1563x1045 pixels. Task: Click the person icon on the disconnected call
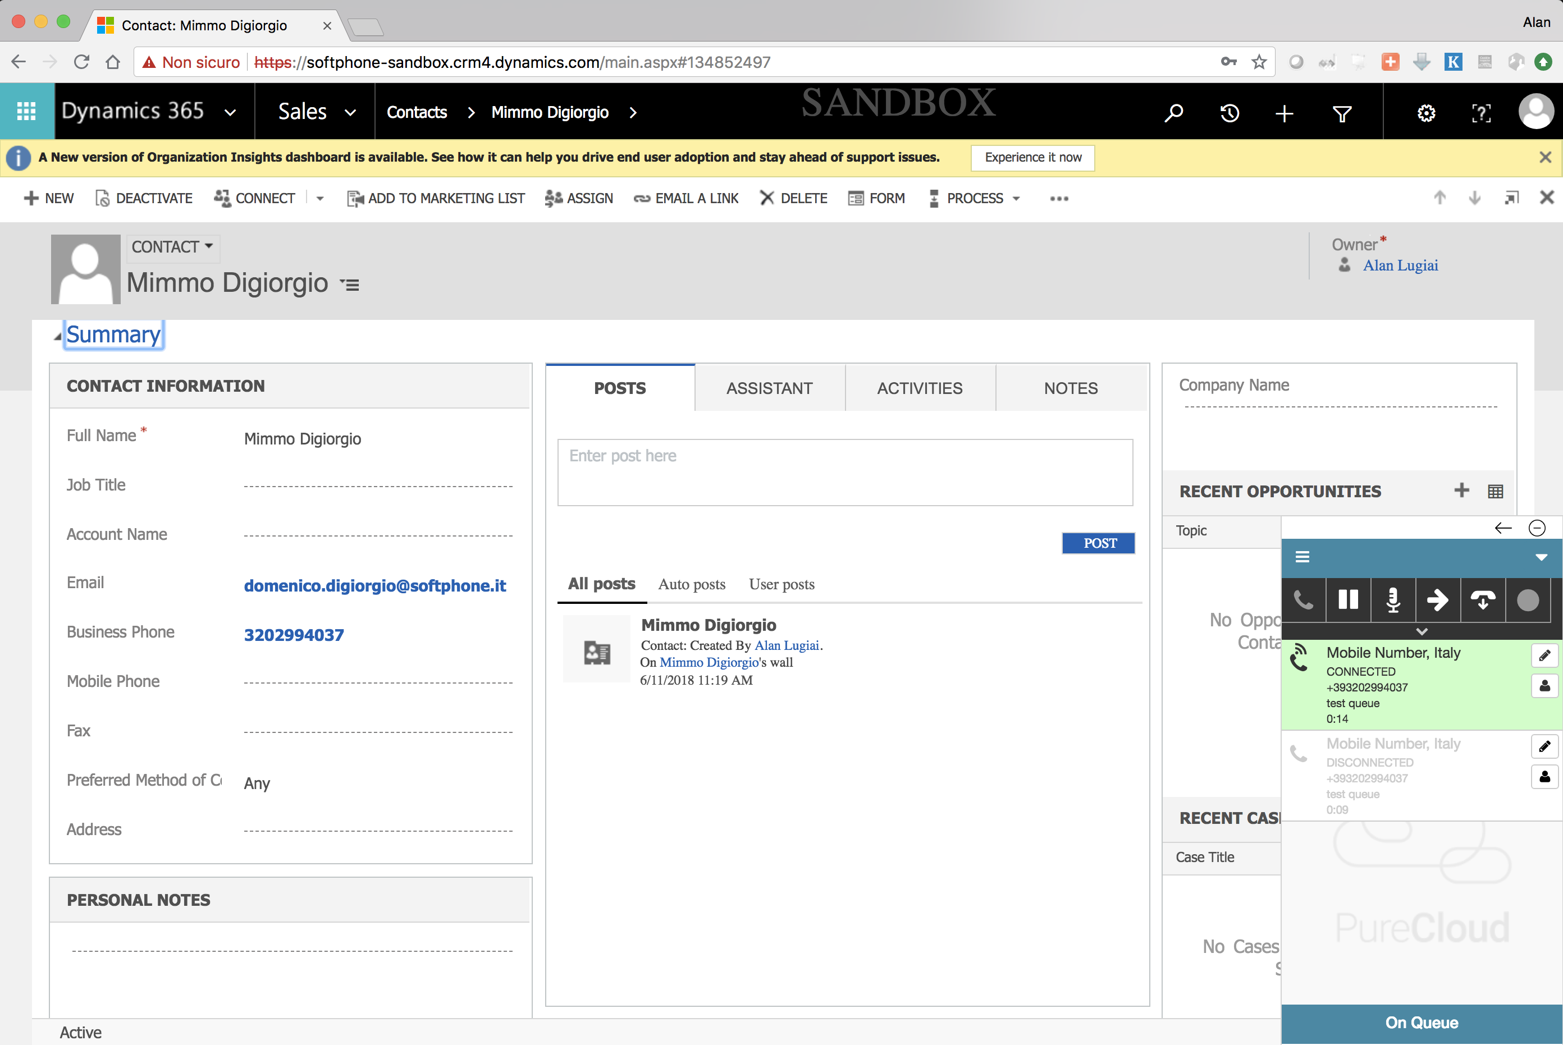(x=1544, y=776)
